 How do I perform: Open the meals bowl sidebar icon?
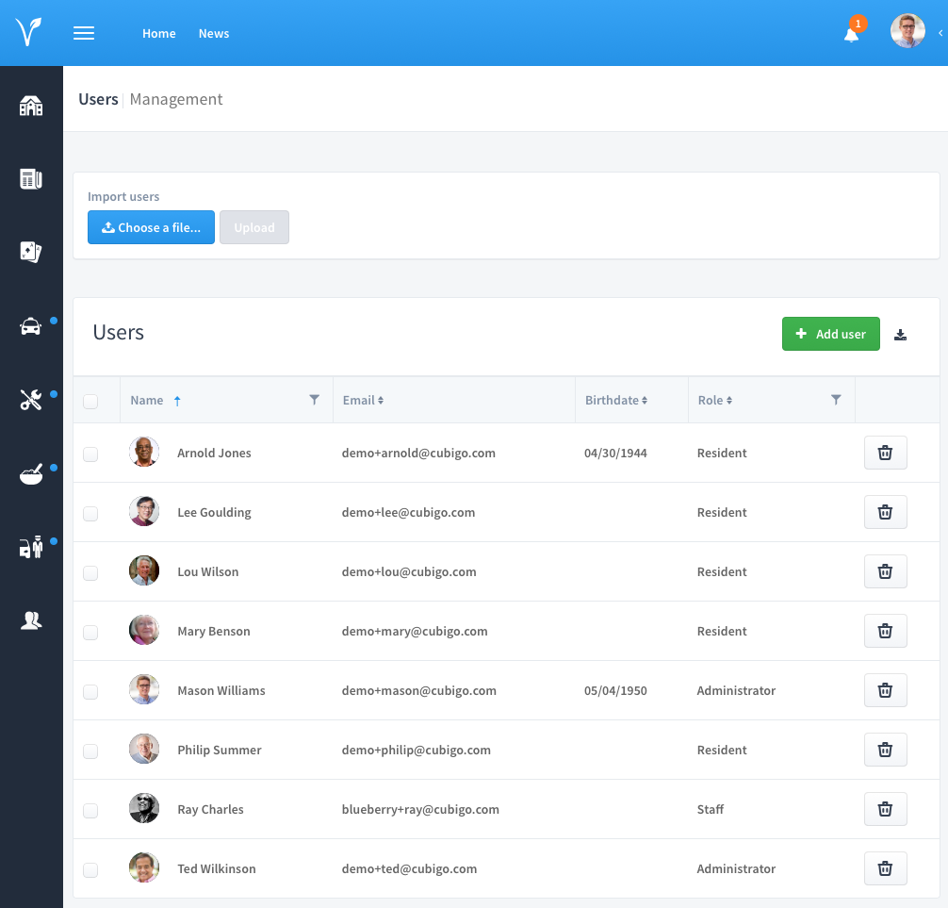31,473
